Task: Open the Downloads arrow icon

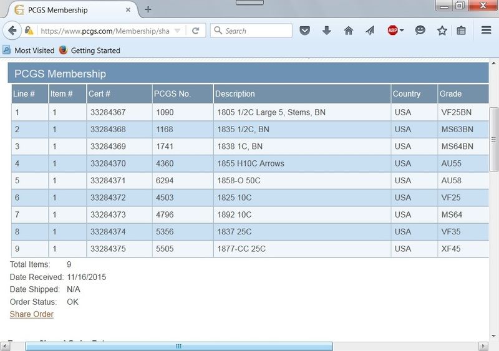Action: coord(326,31)
